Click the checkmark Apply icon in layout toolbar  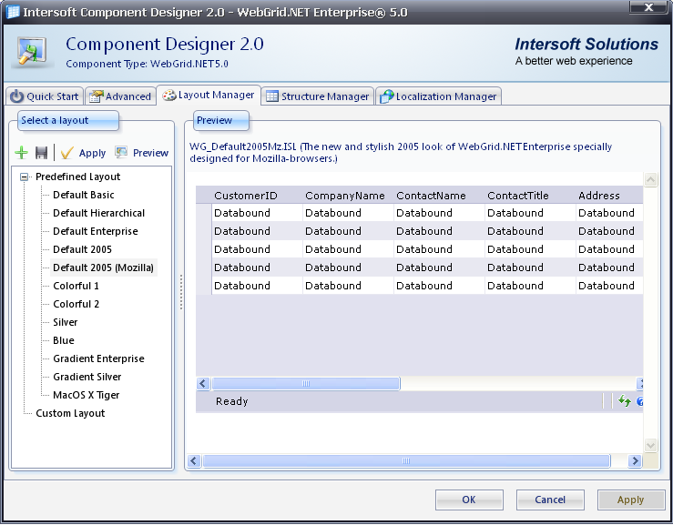coord(67,153)
